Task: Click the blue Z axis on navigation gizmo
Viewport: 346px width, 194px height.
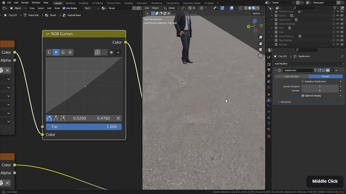Action: [x=255, y=20]
